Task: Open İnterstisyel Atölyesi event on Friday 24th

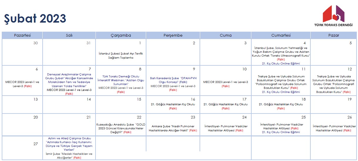Action: point(225,128)
